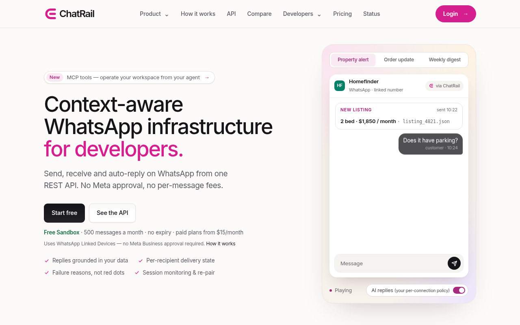Click the See the API button
The image size is (520, 325).
point(113,213)
